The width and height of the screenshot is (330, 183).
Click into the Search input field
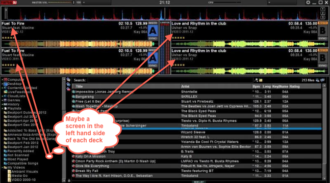click(170, 80)
